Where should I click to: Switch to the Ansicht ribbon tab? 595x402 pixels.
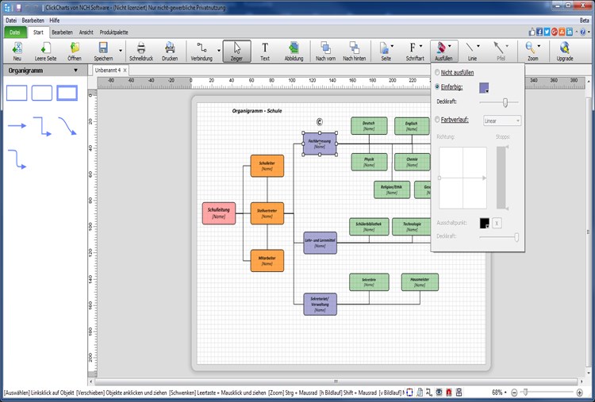click(x=86, y=33)
